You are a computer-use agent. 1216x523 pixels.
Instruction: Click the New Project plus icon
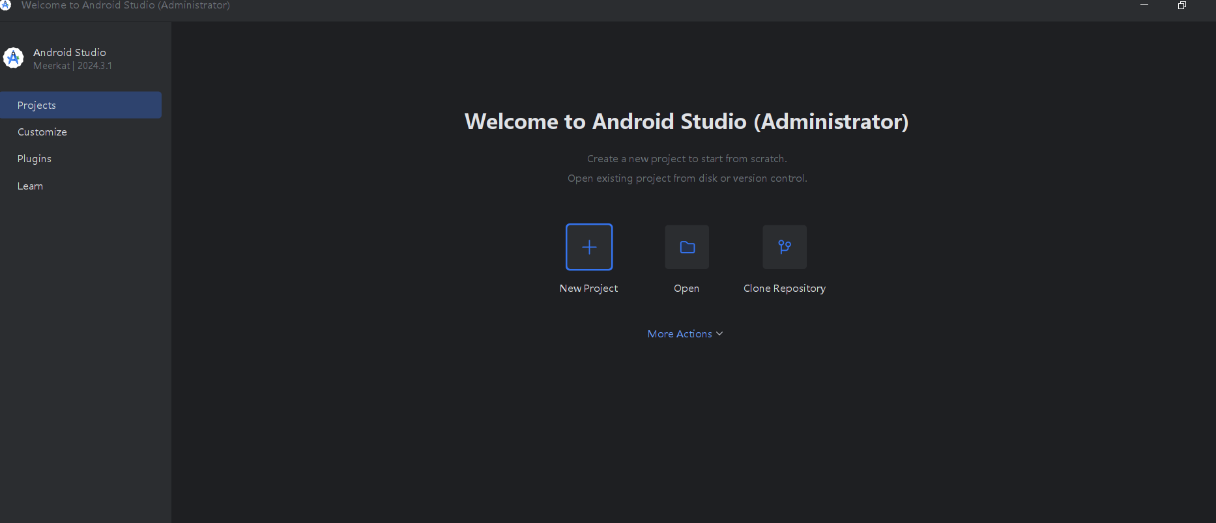tap(589, 247)
